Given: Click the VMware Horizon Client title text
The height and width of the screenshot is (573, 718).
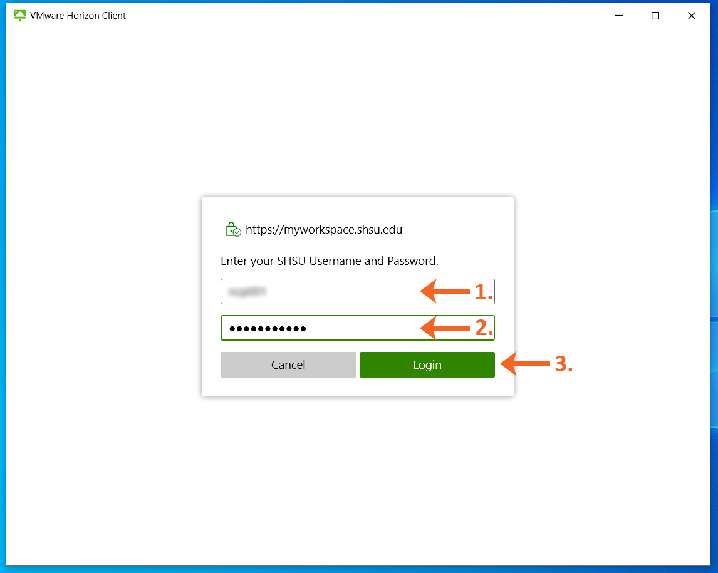Looking at the screenshot, I should tap(76, 15).
